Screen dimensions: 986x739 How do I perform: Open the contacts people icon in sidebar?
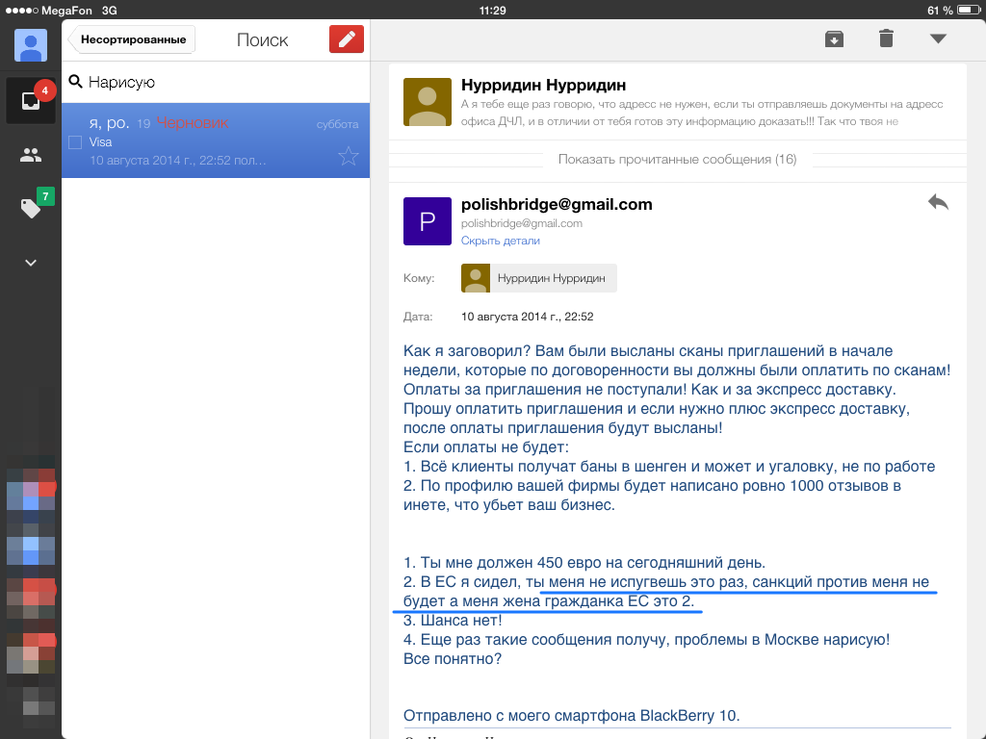31,155
